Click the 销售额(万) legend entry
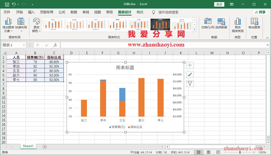271x155 pixels. click(x=117, y=127)
